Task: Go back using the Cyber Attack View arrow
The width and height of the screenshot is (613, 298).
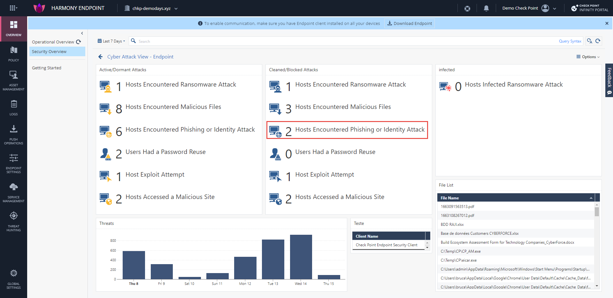Action: pos(101,57)
